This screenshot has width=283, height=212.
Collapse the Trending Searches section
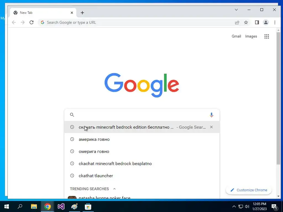pyautogui.click(x=114, y=189)
